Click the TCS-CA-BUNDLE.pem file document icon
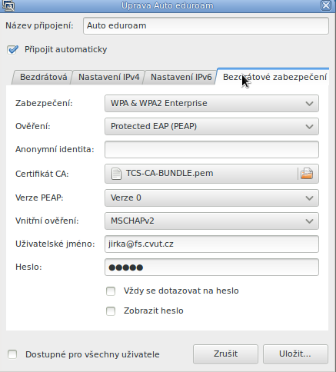Viewport: 336px width, 372px height. coord(116,174)
